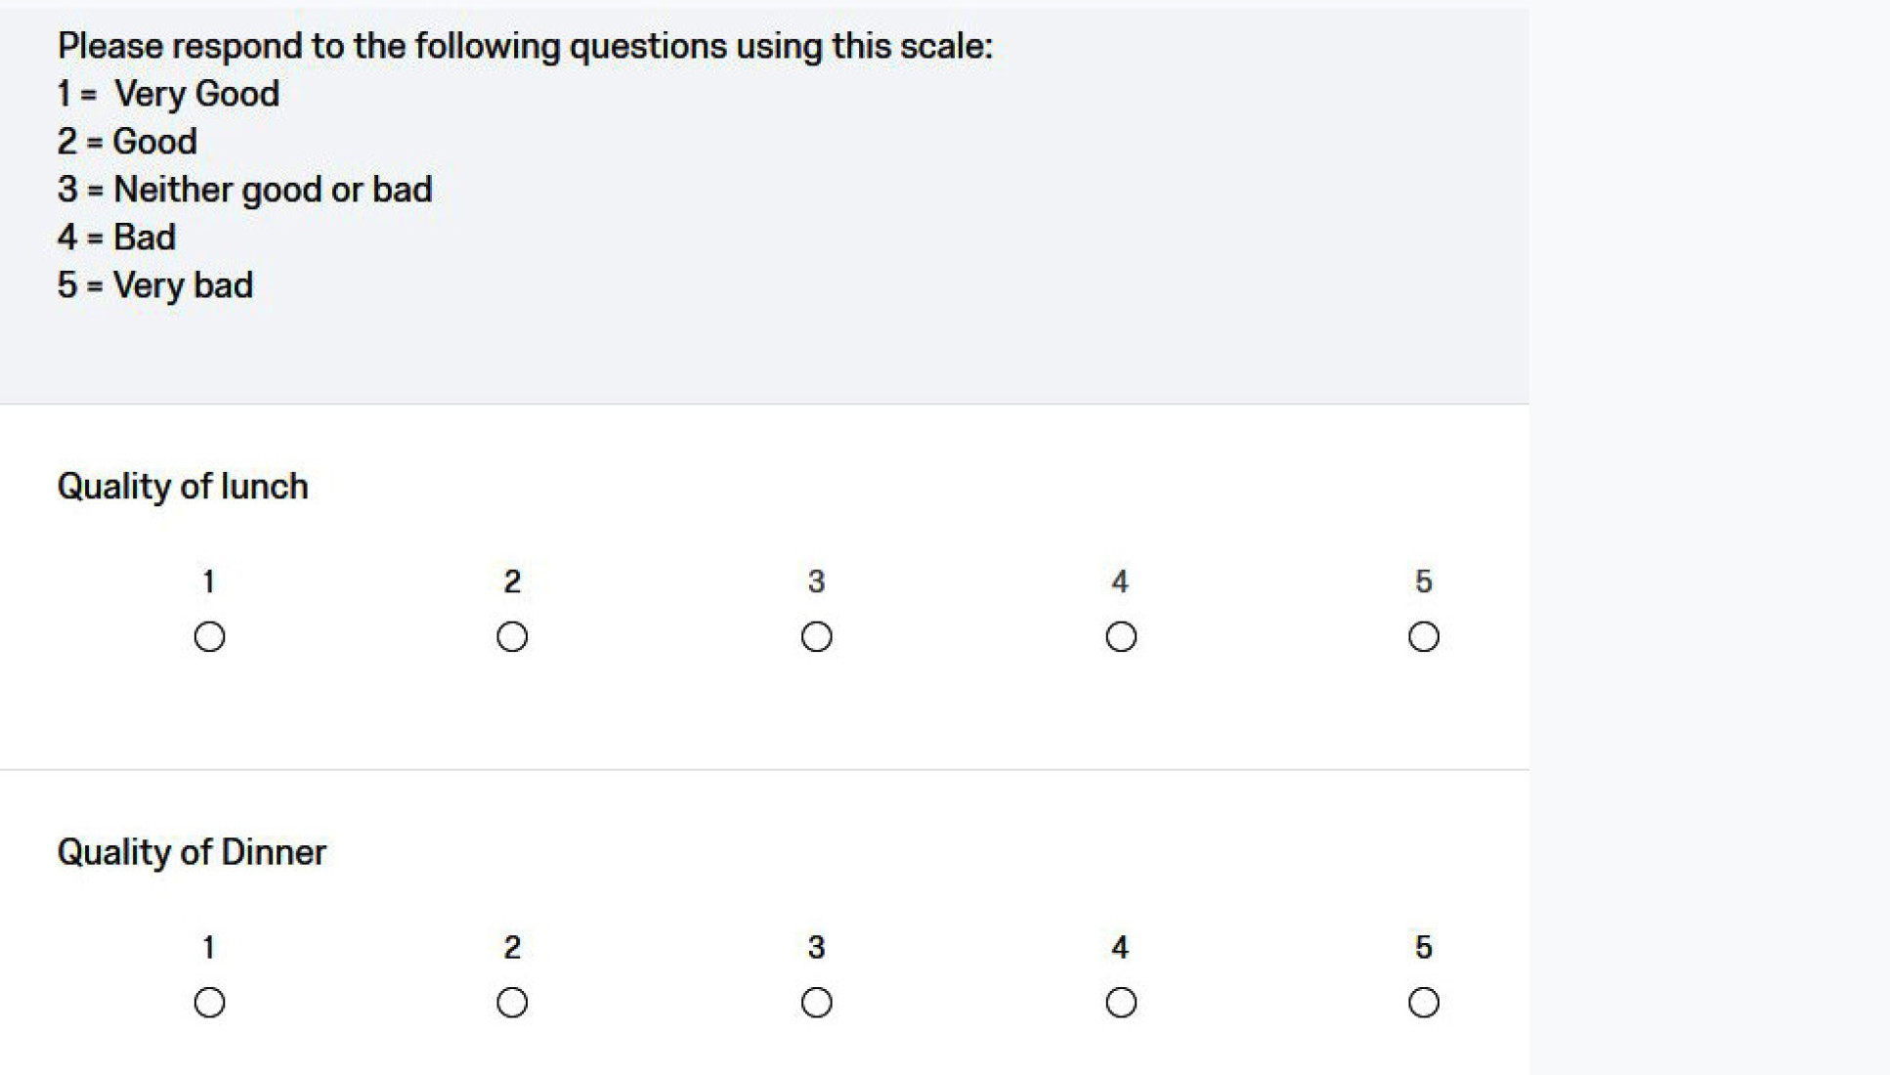Mark radio button 5 for Quality of lunch

pos(1423,636)
